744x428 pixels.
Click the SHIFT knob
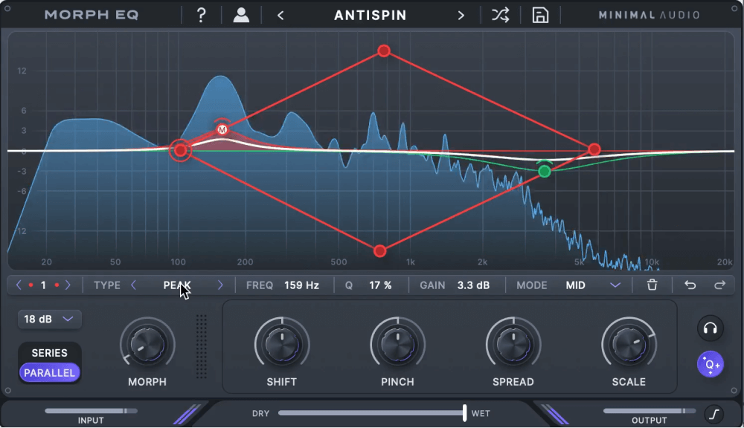tap(282, 345)
